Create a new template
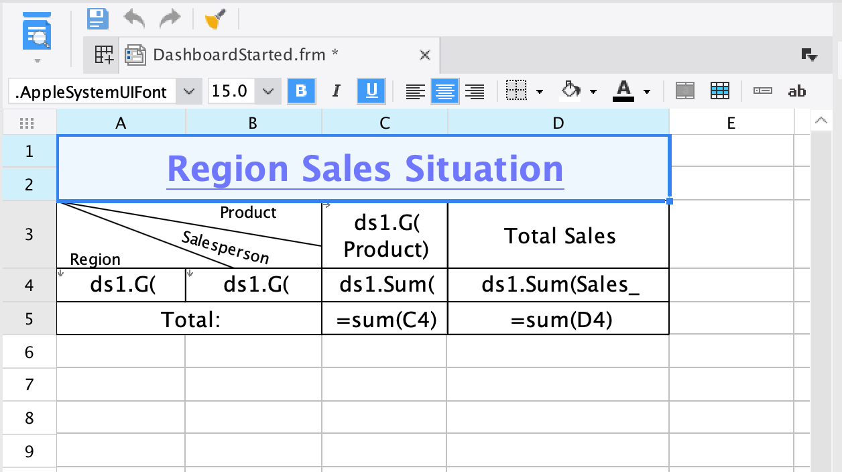The image size is (842, 472). [102, 55]
